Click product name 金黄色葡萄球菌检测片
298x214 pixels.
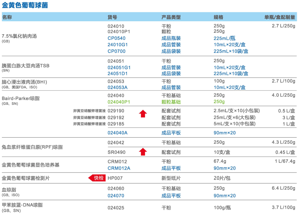[26, 178]
